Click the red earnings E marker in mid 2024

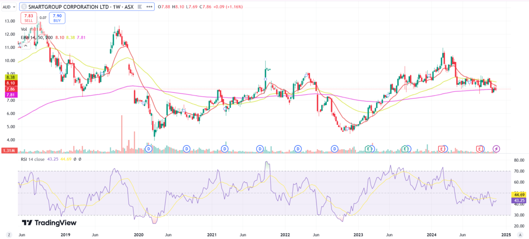point(480,149)
